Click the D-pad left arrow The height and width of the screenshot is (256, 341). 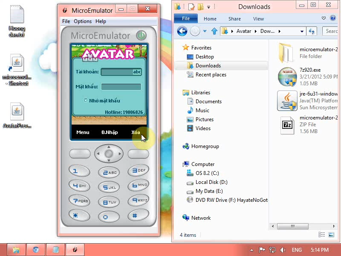98,154
